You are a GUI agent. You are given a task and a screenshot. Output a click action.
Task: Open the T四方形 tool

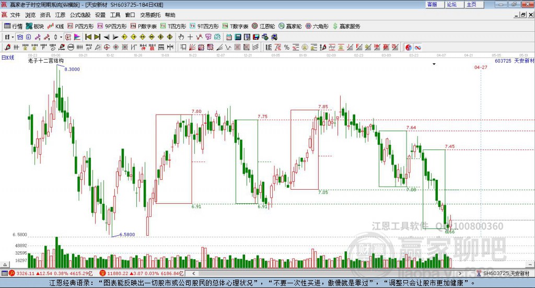coord(173,26)
